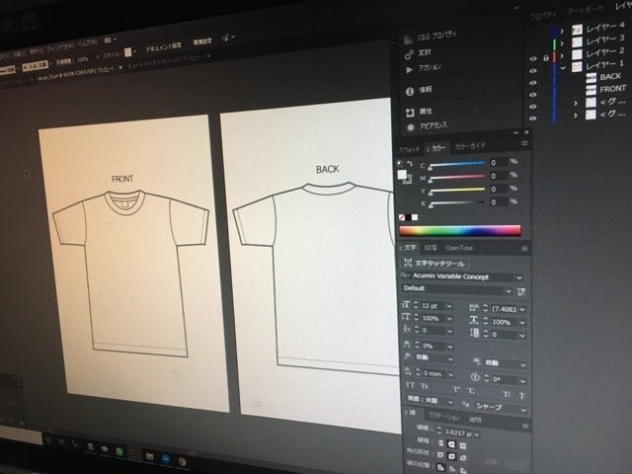Image resolution: width=632 pixels, height=474 pixels.
Task: Click the rainbow color spectrum bar
Action: pyautogui.click(x=459, y=232)
